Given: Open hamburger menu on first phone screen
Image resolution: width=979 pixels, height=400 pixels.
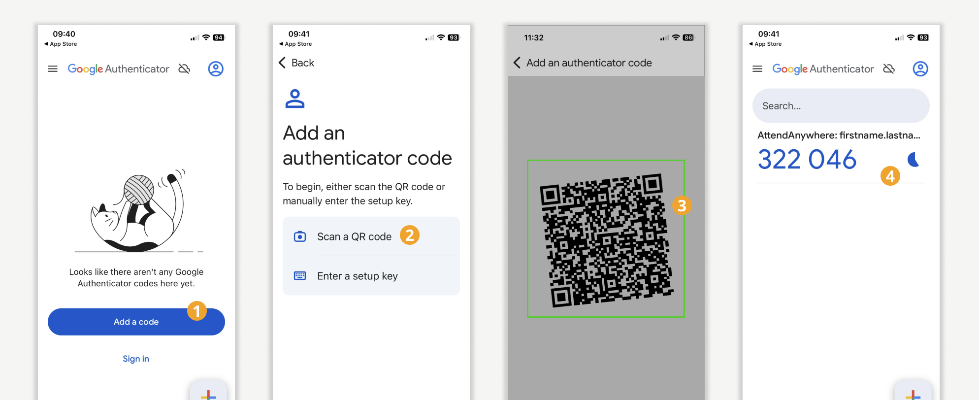Looking at the screenshot, I should [x=53, y=69].
